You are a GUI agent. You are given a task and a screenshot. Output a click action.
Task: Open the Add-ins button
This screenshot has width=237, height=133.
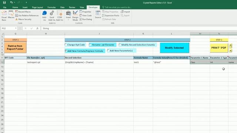44,16
